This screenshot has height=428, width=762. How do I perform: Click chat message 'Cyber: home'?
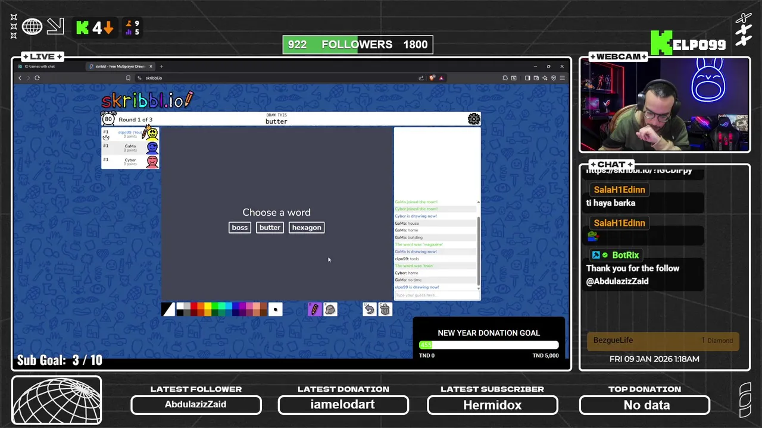coord(407,273)
